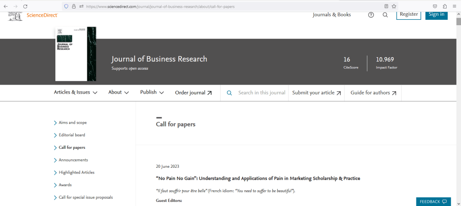Viewport: 461px width, 206px height.
Task: Go forward with the browser forward arrow
Action: point(15,6)
